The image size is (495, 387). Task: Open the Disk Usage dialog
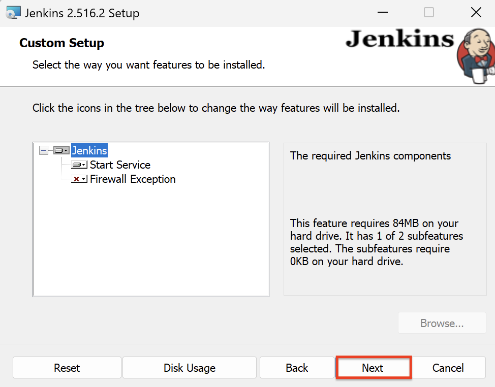click(189, 367)
